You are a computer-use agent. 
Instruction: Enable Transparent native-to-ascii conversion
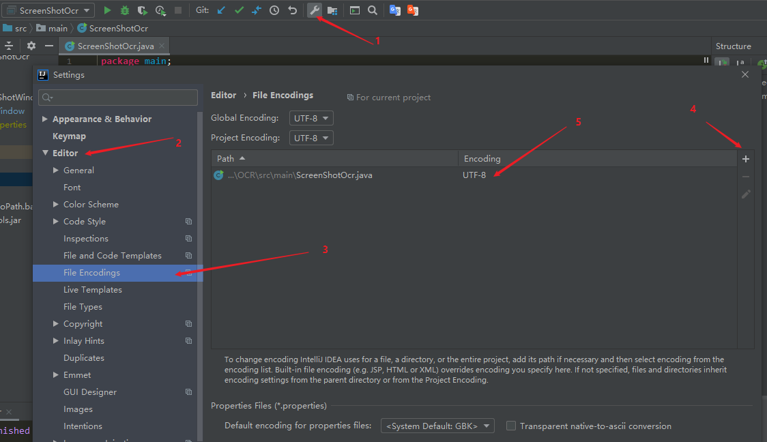pos(510,426)
